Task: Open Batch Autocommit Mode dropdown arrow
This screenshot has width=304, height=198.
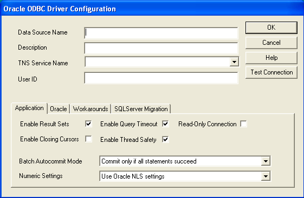Action: pos(266,161)
